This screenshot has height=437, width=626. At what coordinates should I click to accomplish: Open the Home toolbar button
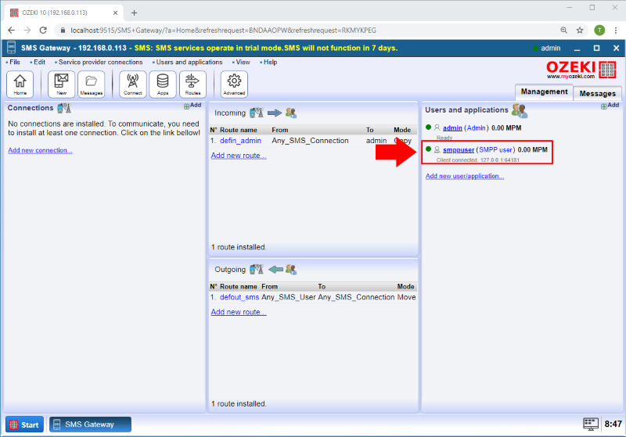[x=20, y=84]
